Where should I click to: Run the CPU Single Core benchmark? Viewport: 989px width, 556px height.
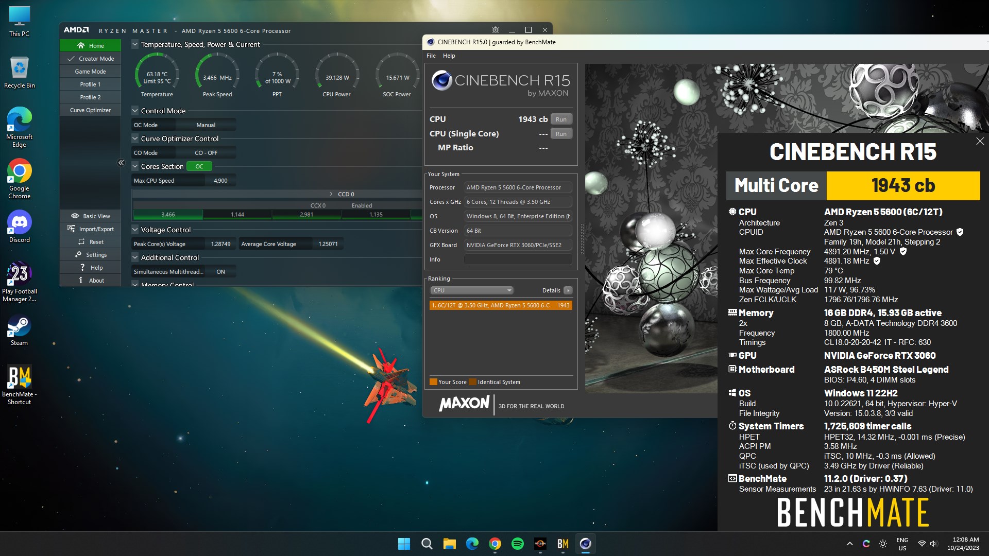point(561,133)
